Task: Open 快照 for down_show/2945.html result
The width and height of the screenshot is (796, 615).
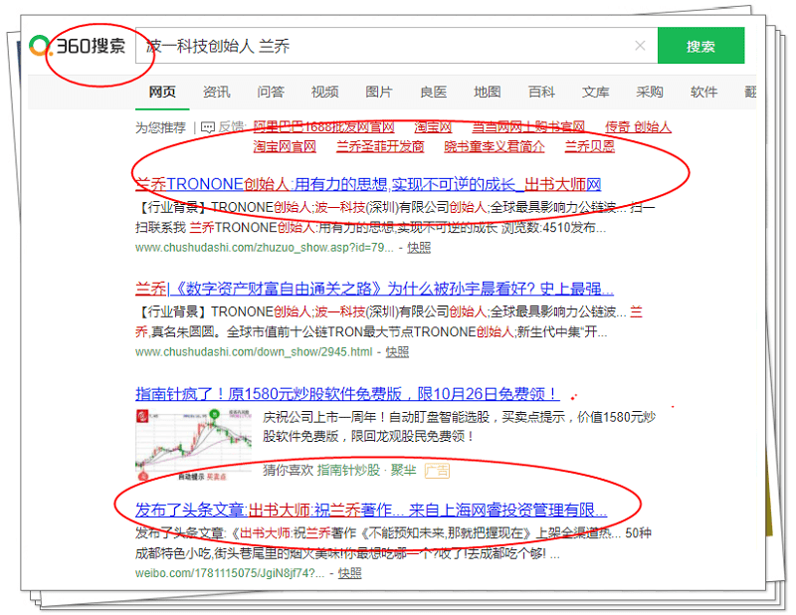Action: click(x=397, y=352)
